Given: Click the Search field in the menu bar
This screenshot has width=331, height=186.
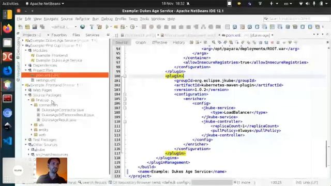Looking at the screenshot, I should tap(296, 19).
